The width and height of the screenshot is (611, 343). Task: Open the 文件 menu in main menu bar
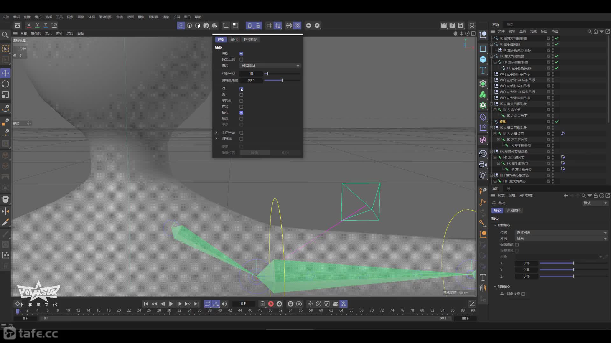point(6,17)
